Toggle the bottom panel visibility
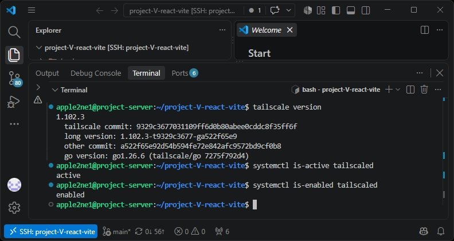This screenshot has width=454, height=241. (351, 10)
